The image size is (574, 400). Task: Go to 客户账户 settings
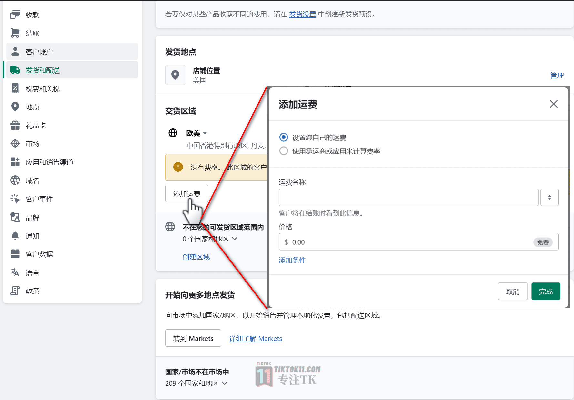pos(72,52)
